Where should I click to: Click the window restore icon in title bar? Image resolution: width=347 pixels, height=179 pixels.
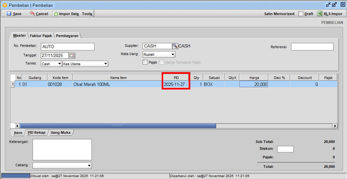pyautogui.click(x=334, y=5)
